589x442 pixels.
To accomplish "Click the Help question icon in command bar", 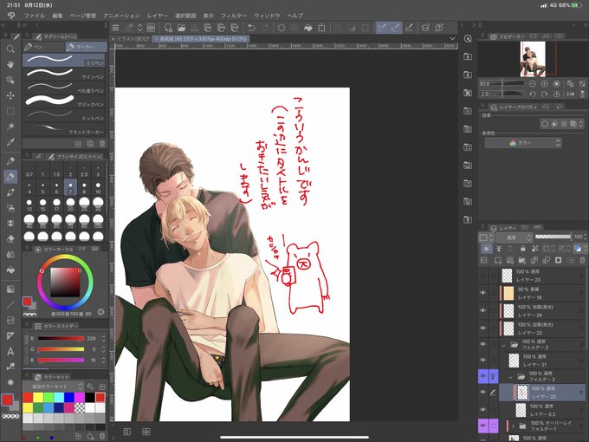I will 439,28.
